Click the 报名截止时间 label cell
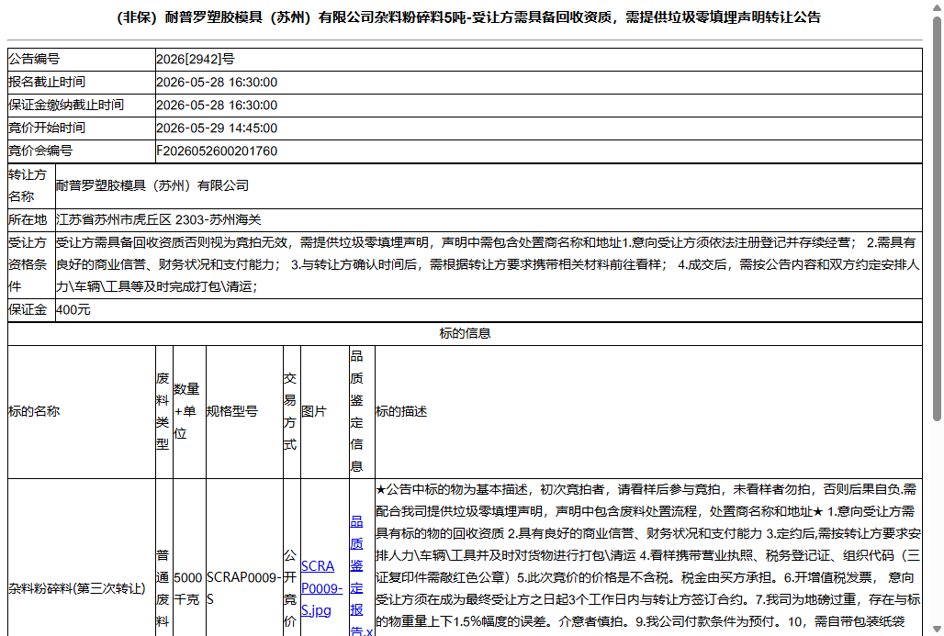The height and width of the screenshot is (636, 944). click(82, 82)
